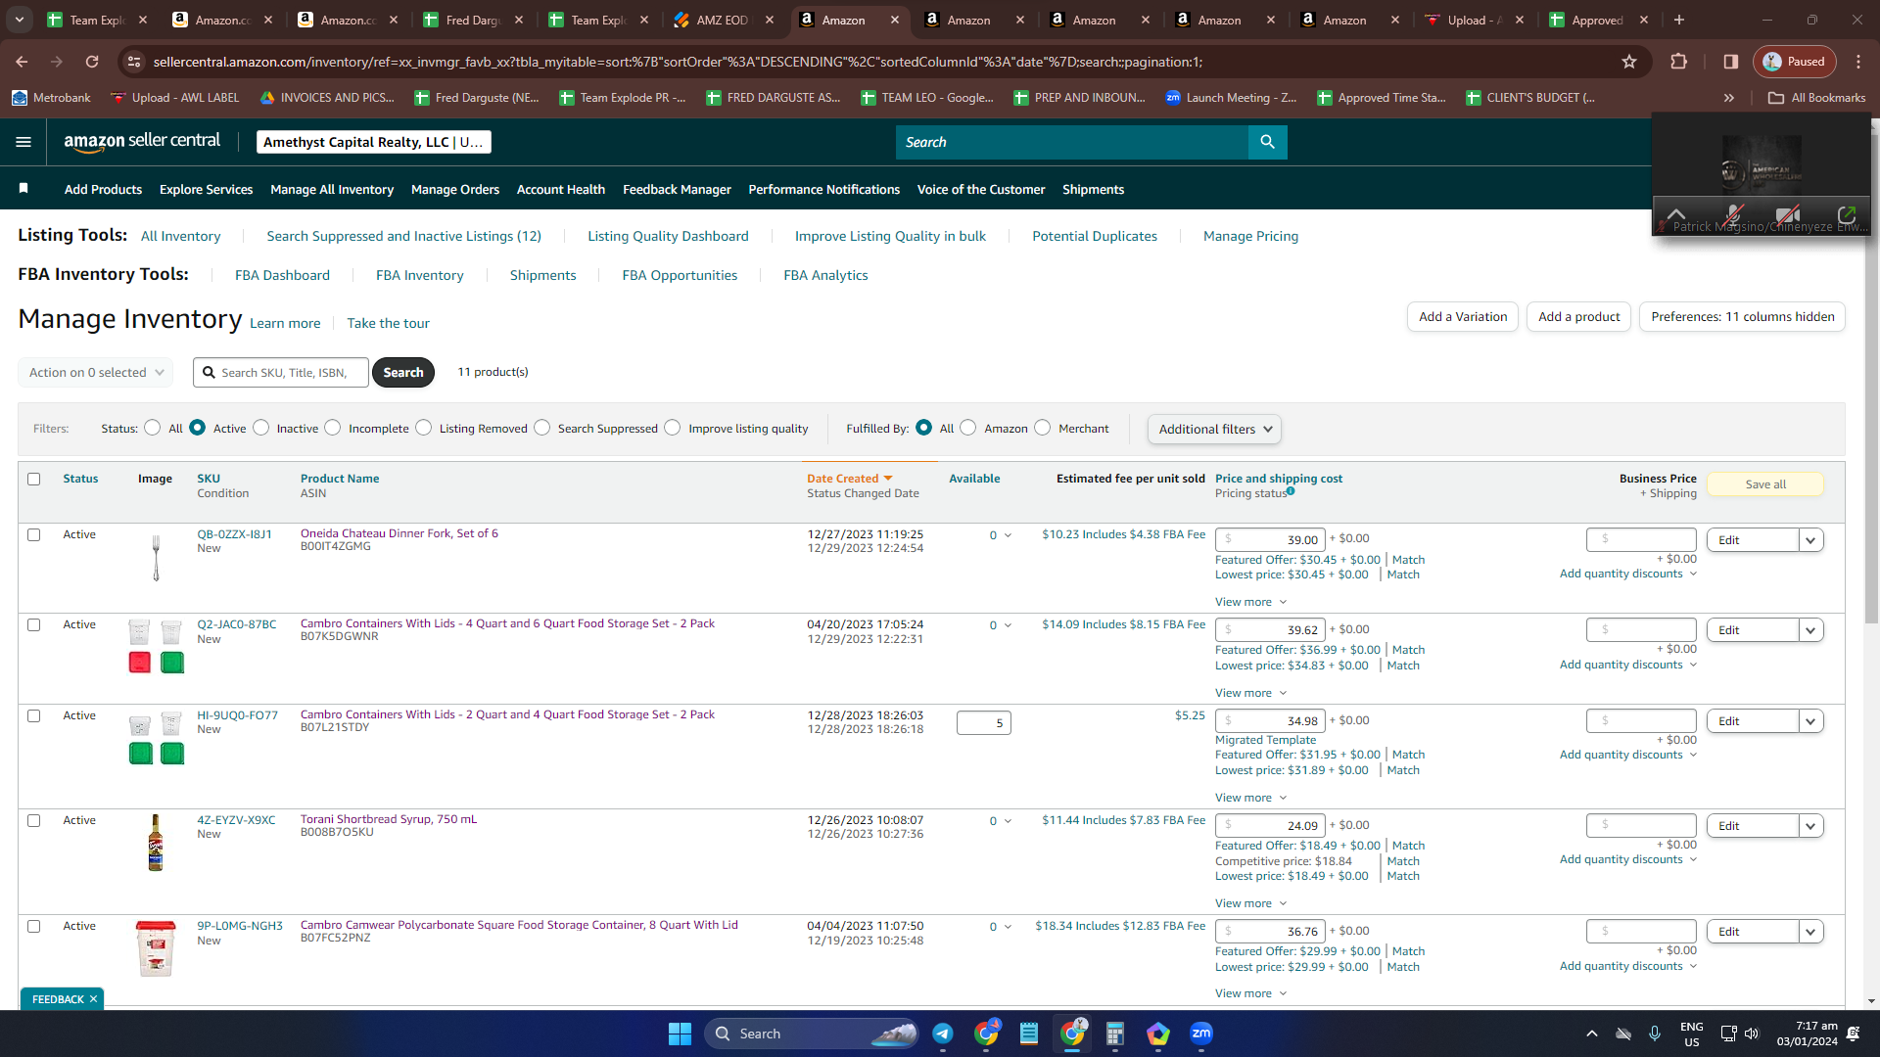Select the Inactive status filter
The image size is (1880, 1057).
click(x=260, y=428)
